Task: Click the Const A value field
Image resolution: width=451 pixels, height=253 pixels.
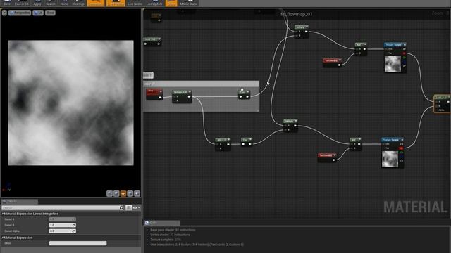Action: (x=63, y=219)
